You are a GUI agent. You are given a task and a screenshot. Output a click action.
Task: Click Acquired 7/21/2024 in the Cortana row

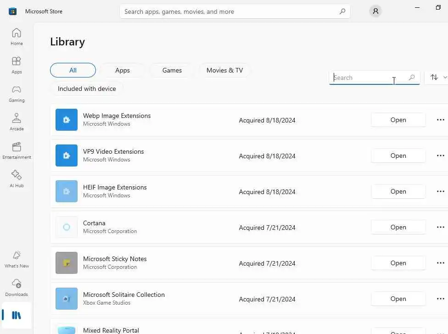[x=267, y=228]
